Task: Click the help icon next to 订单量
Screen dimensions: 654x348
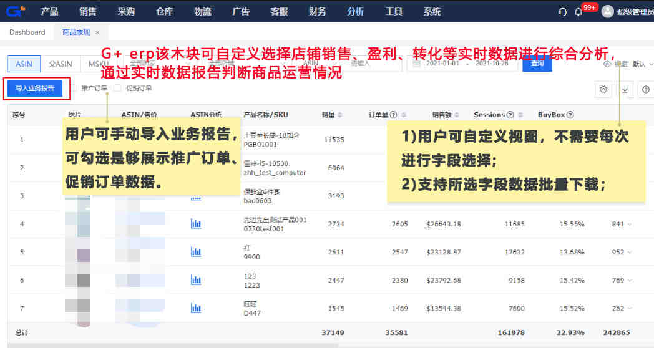Action: click(x=393, y=115)
